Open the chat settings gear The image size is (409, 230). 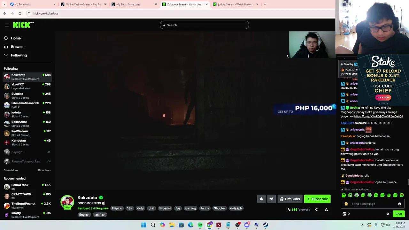tap(388, 214)
